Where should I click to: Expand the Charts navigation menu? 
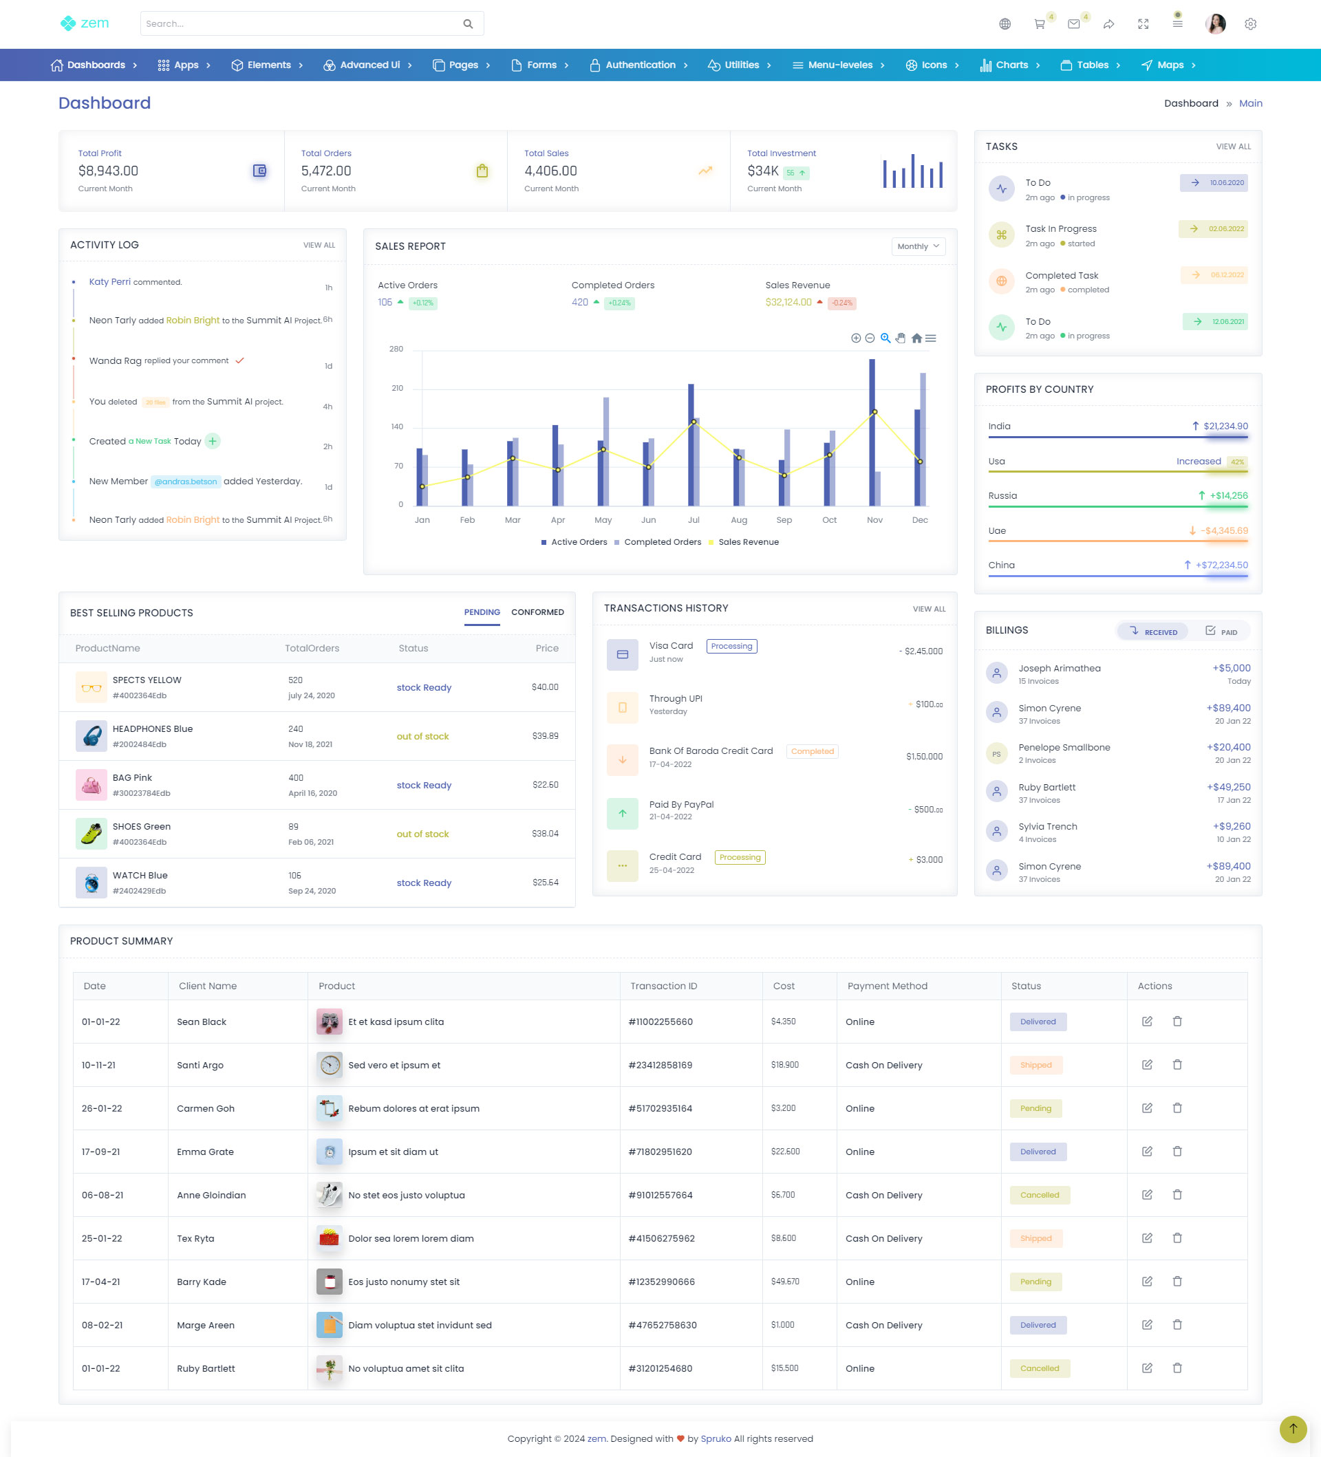(1010, 65)
